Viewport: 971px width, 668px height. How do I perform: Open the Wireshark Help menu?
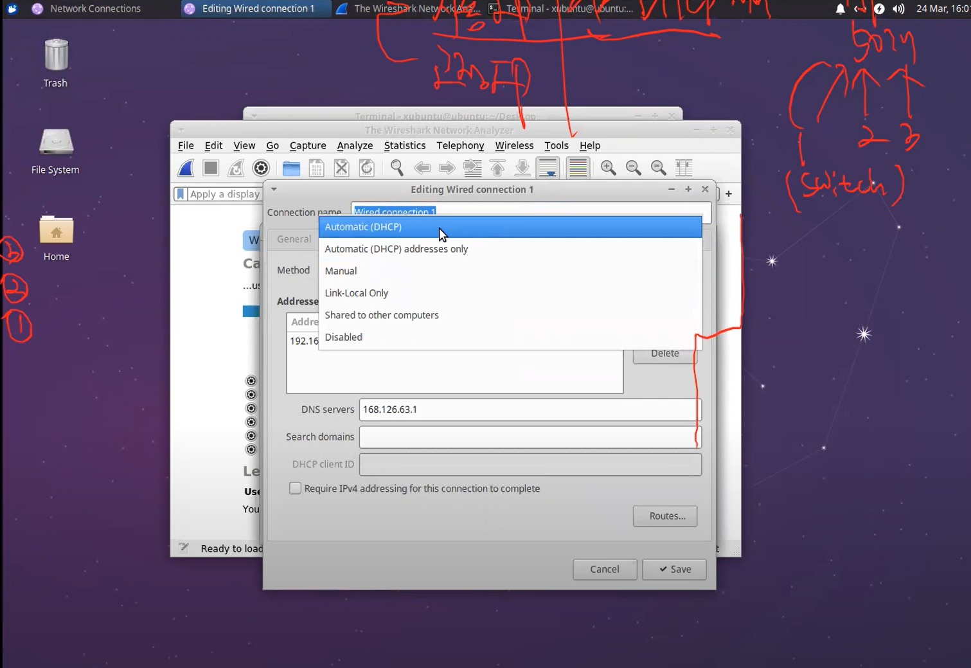(590, 145)
